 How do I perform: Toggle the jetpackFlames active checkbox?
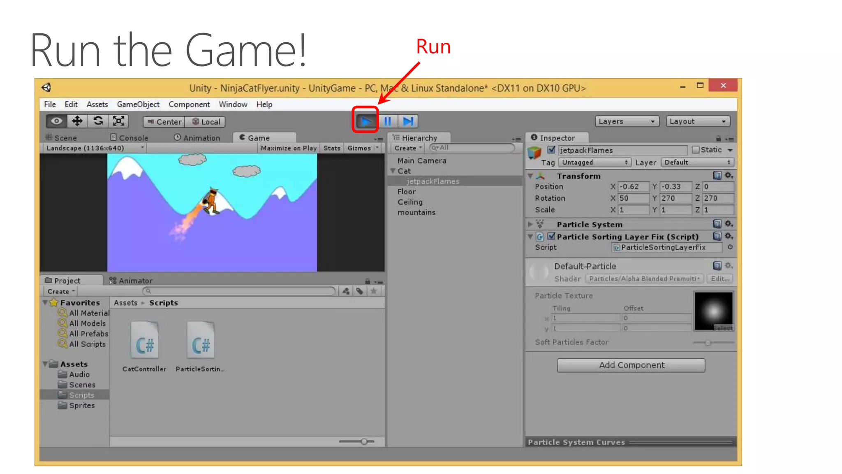coord(551,150)
